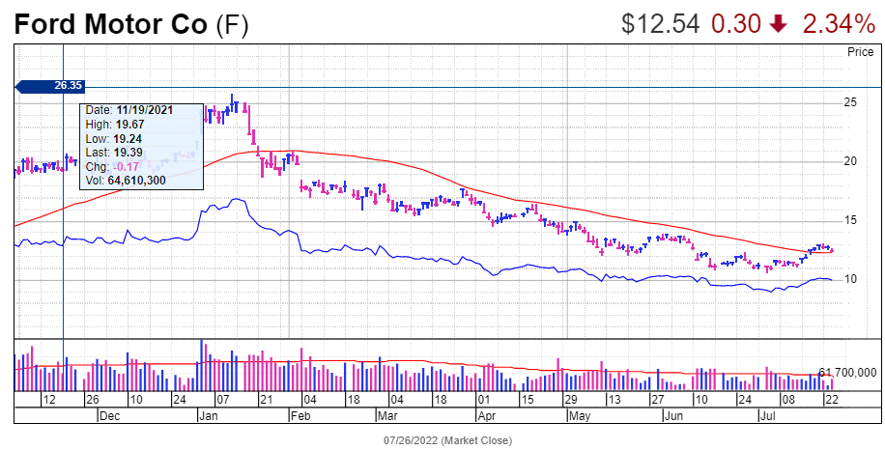Click the Apr month label
The height and width of the screenshot is (450, 885).
click(x=486, y=417)
